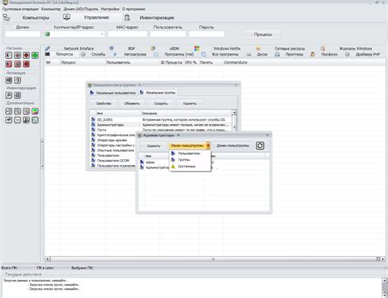The image size is (388, 298).
Task: Open the Компьютер menu
Action: click(51, 9)
